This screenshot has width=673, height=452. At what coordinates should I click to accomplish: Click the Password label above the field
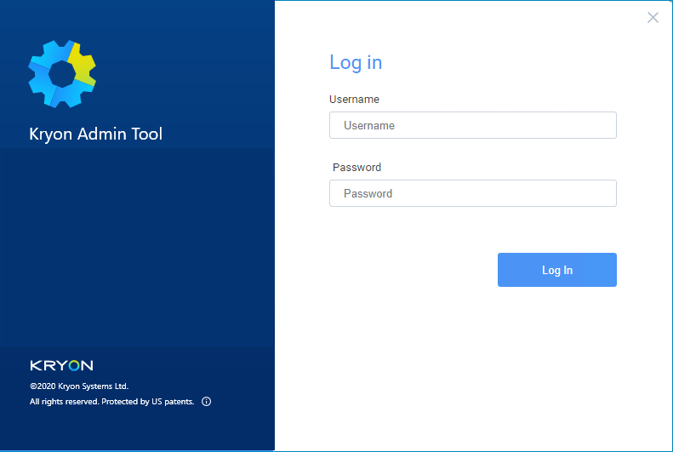[x=356, y=168]
